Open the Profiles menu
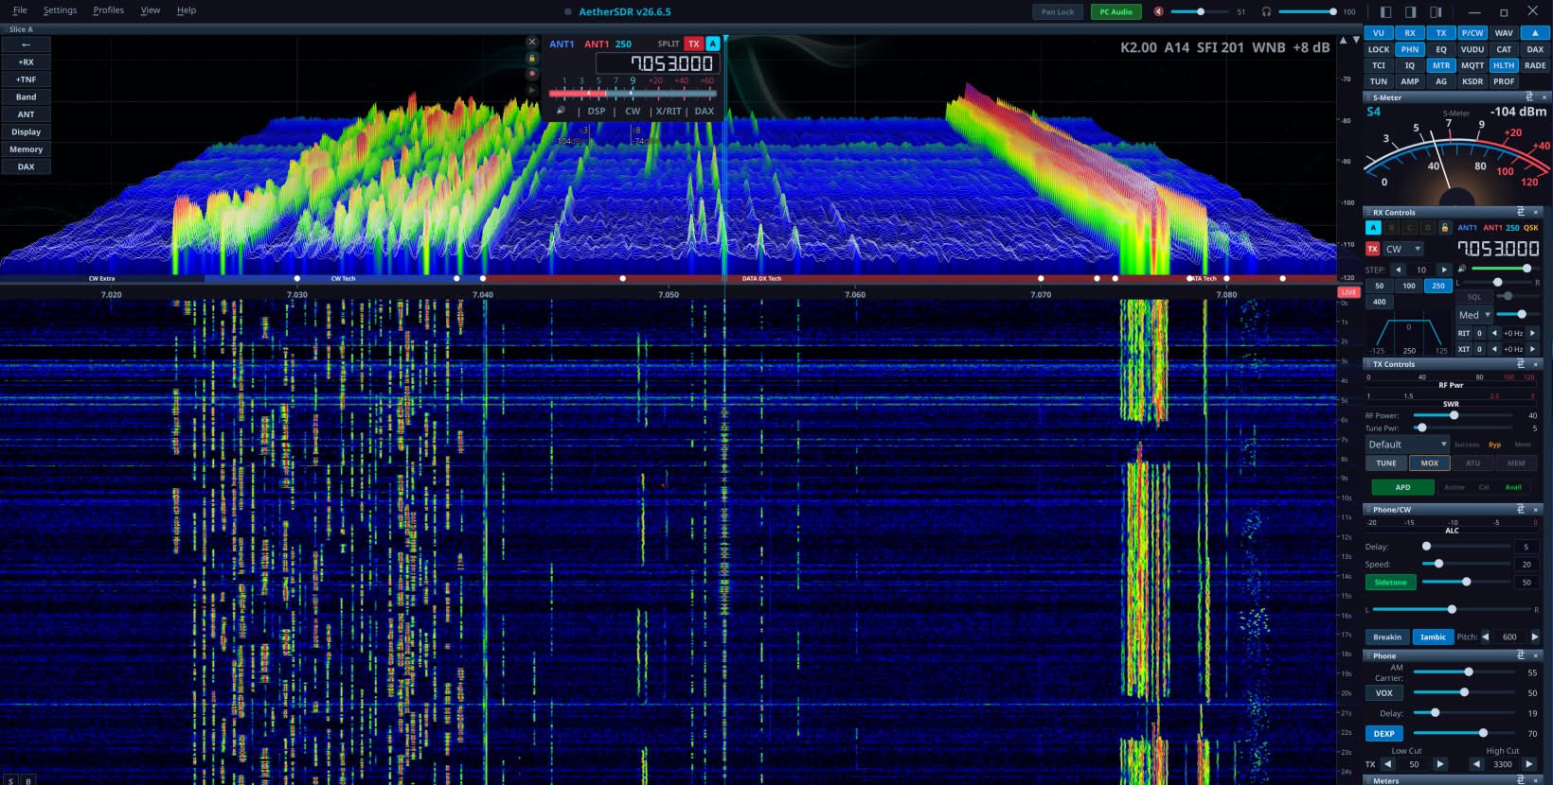1553x785 pixels. (108, 10)
